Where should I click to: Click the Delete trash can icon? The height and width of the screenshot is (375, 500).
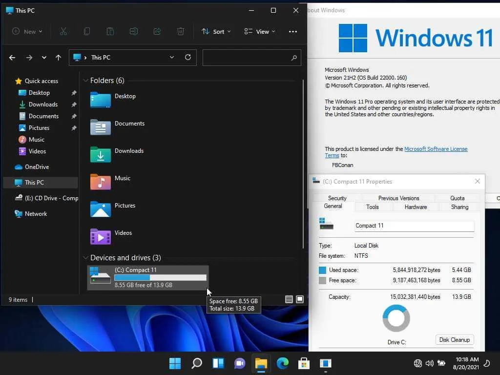point(181,31)
